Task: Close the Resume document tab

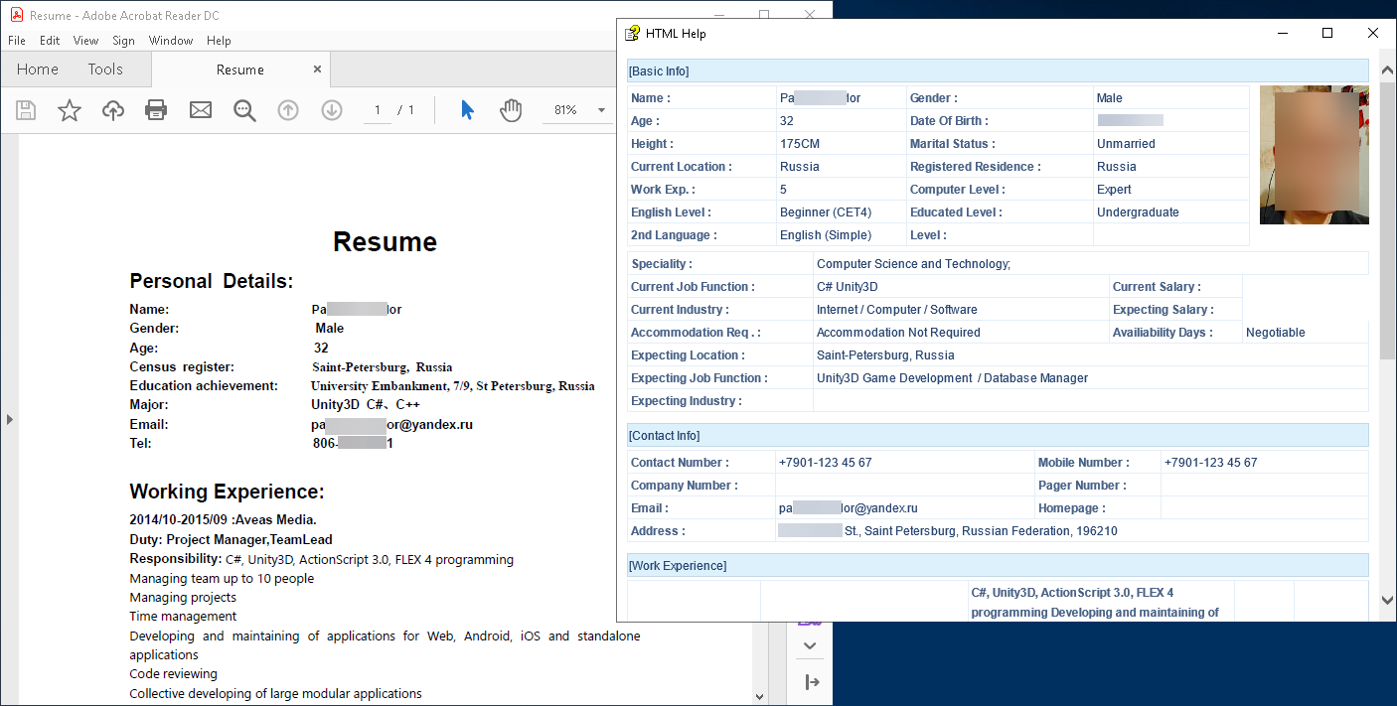Action: point(317,70)
